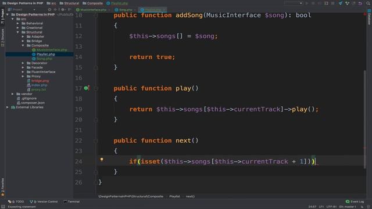Collapse the Design Patterns in PHP root node
The image size is (372, 209).
tap(8, 15)
